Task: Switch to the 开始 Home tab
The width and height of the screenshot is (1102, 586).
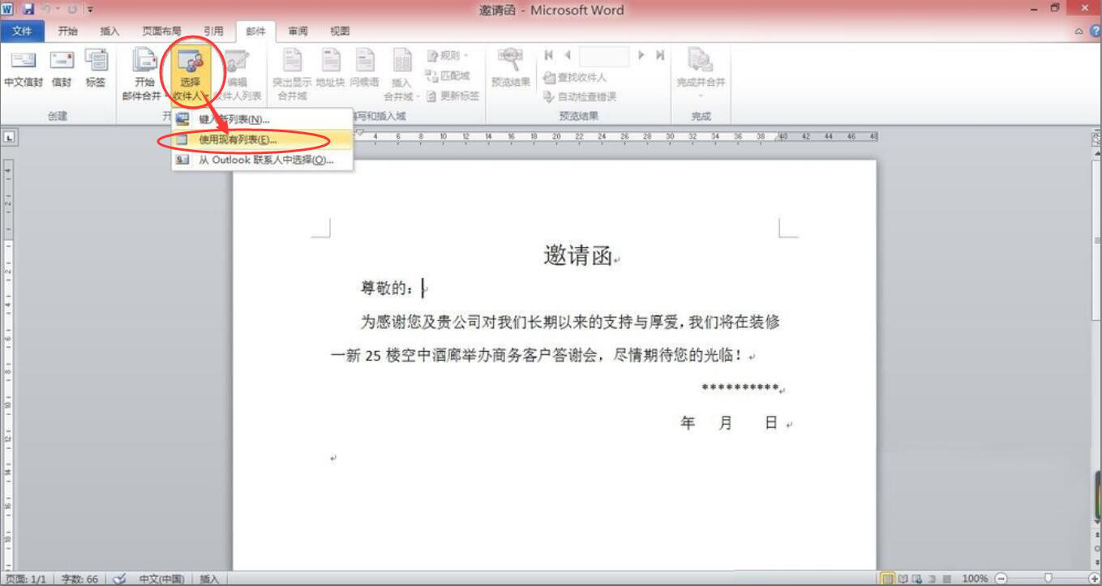Action: click(67, 31)
